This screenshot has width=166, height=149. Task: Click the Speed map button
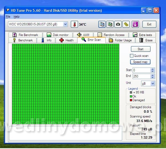tap(140, 62)
